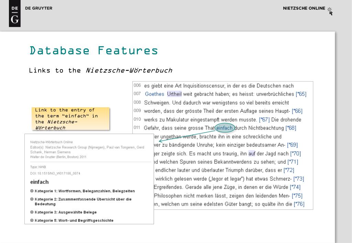This screenshot has height=243, width=352.
Task: Click the highlighted word Urtheil
Action: point(174,94)
